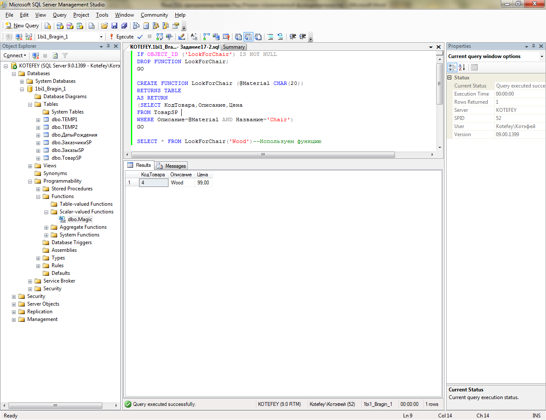The height and width of the screenshot is (420, 546).
Task: Open the Properties Window toolbar icon
Action: [175, 26]
